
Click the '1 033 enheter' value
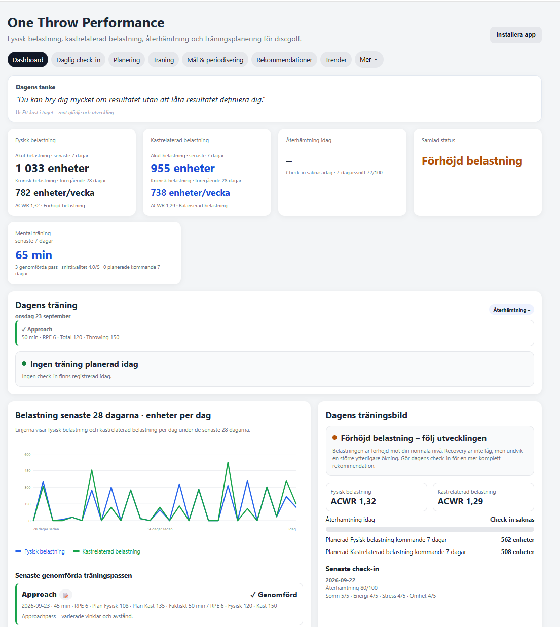click(x=52, y=168)
